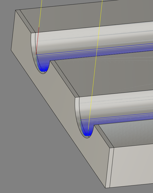The width and height of the screenshot is (153, 193).
Task: Select the yellow rapid line into lower groove
Action: 95,65
